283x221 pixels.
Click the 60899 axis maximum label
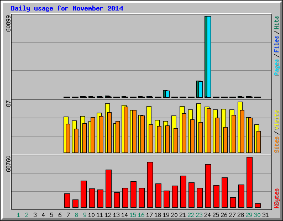(x=8, y=23)
